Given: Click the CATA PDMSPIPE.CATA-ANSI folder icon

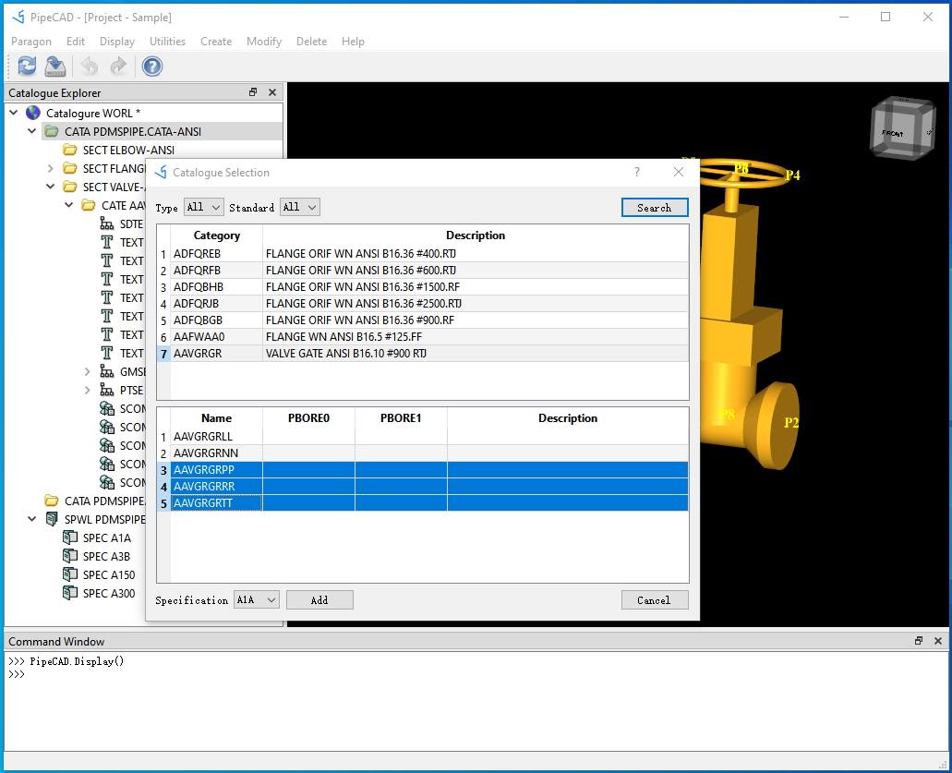Looking at the screenshot, I should [53, 131].
